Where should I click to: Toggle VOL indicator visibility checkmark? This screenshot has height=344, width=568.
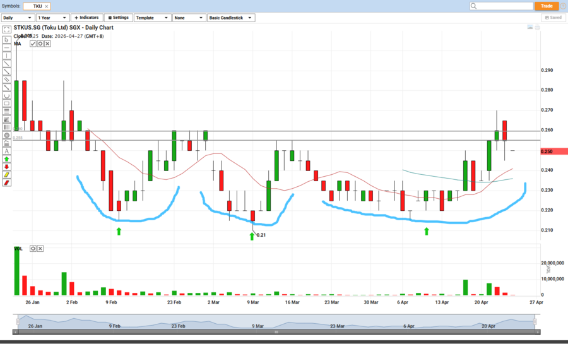(x=33, y=249)
